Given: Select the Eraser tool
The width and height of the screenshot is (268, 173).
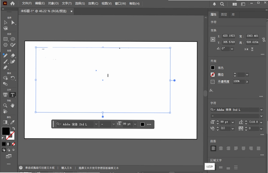Looking at the screenshot, I should point(13,55).
